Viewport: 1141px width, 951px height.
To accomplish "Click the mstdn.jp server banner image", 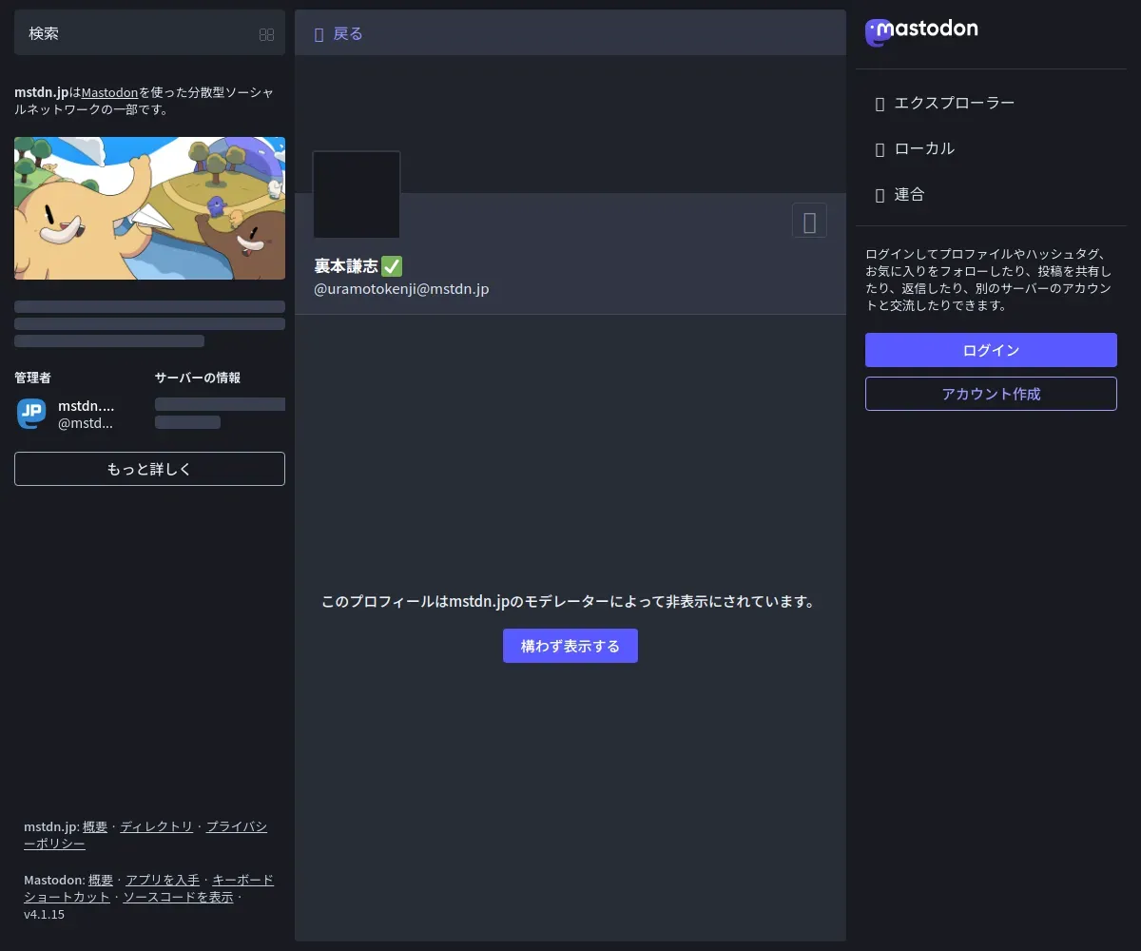I will point(149,208).
